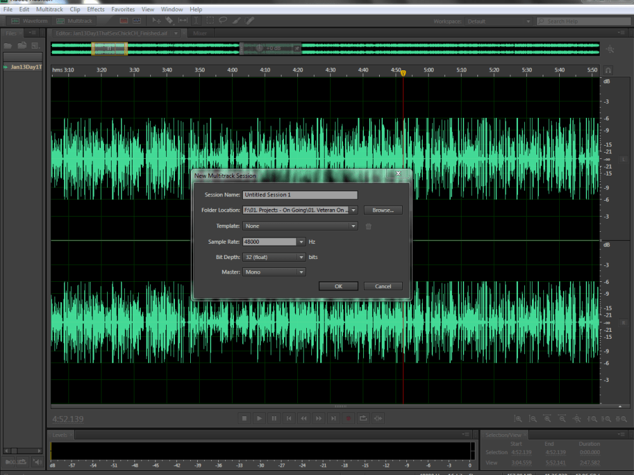Click the Rewind transport button
634x475 pixels.
click(x=304, y=419)
